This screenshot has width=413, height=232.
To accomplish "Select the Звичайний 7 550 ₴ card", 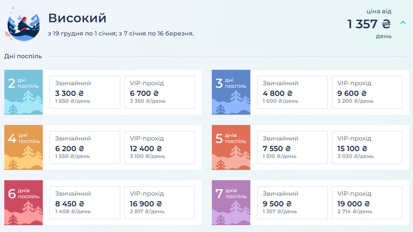I will point(292,147).
